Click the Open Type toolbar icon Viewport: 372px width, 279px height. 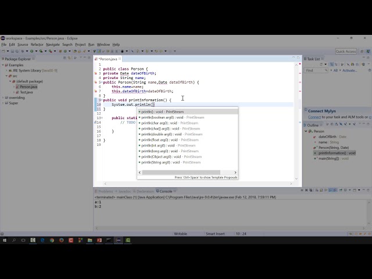pos(75,51)
